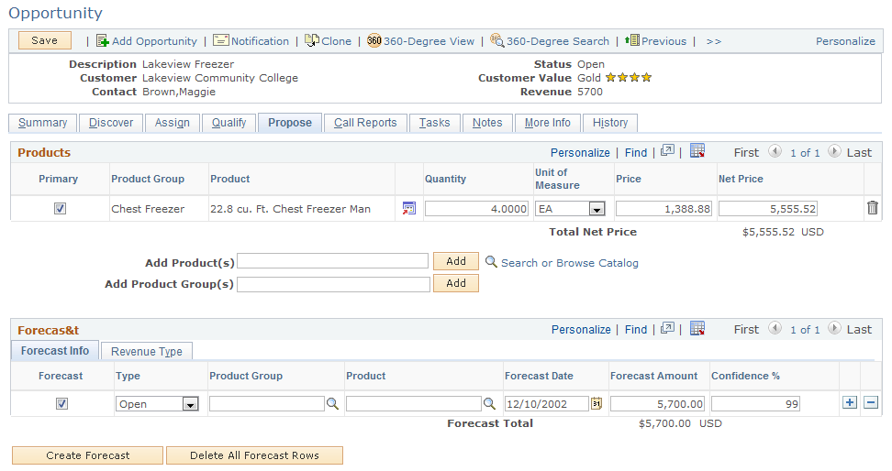Go to next Forecast row arrow
This screenshot has width=892, height=471.
834,328
